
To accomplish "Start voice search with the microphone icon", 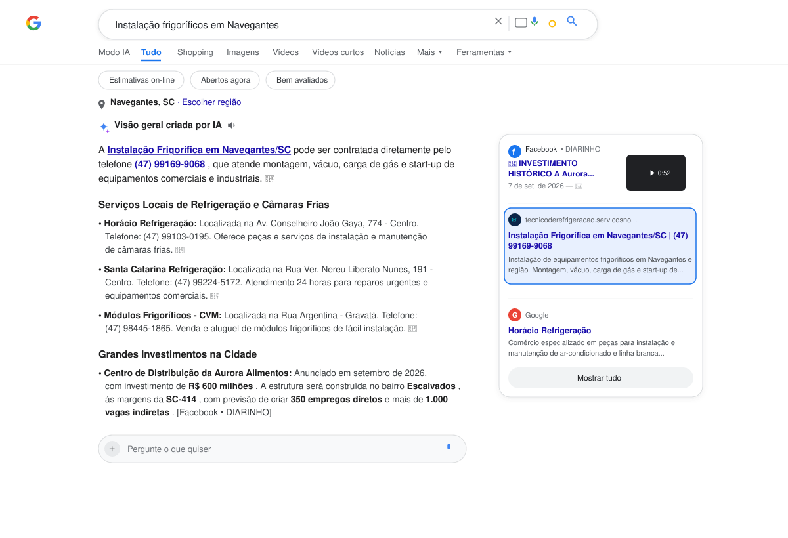I will coord(535,22).
